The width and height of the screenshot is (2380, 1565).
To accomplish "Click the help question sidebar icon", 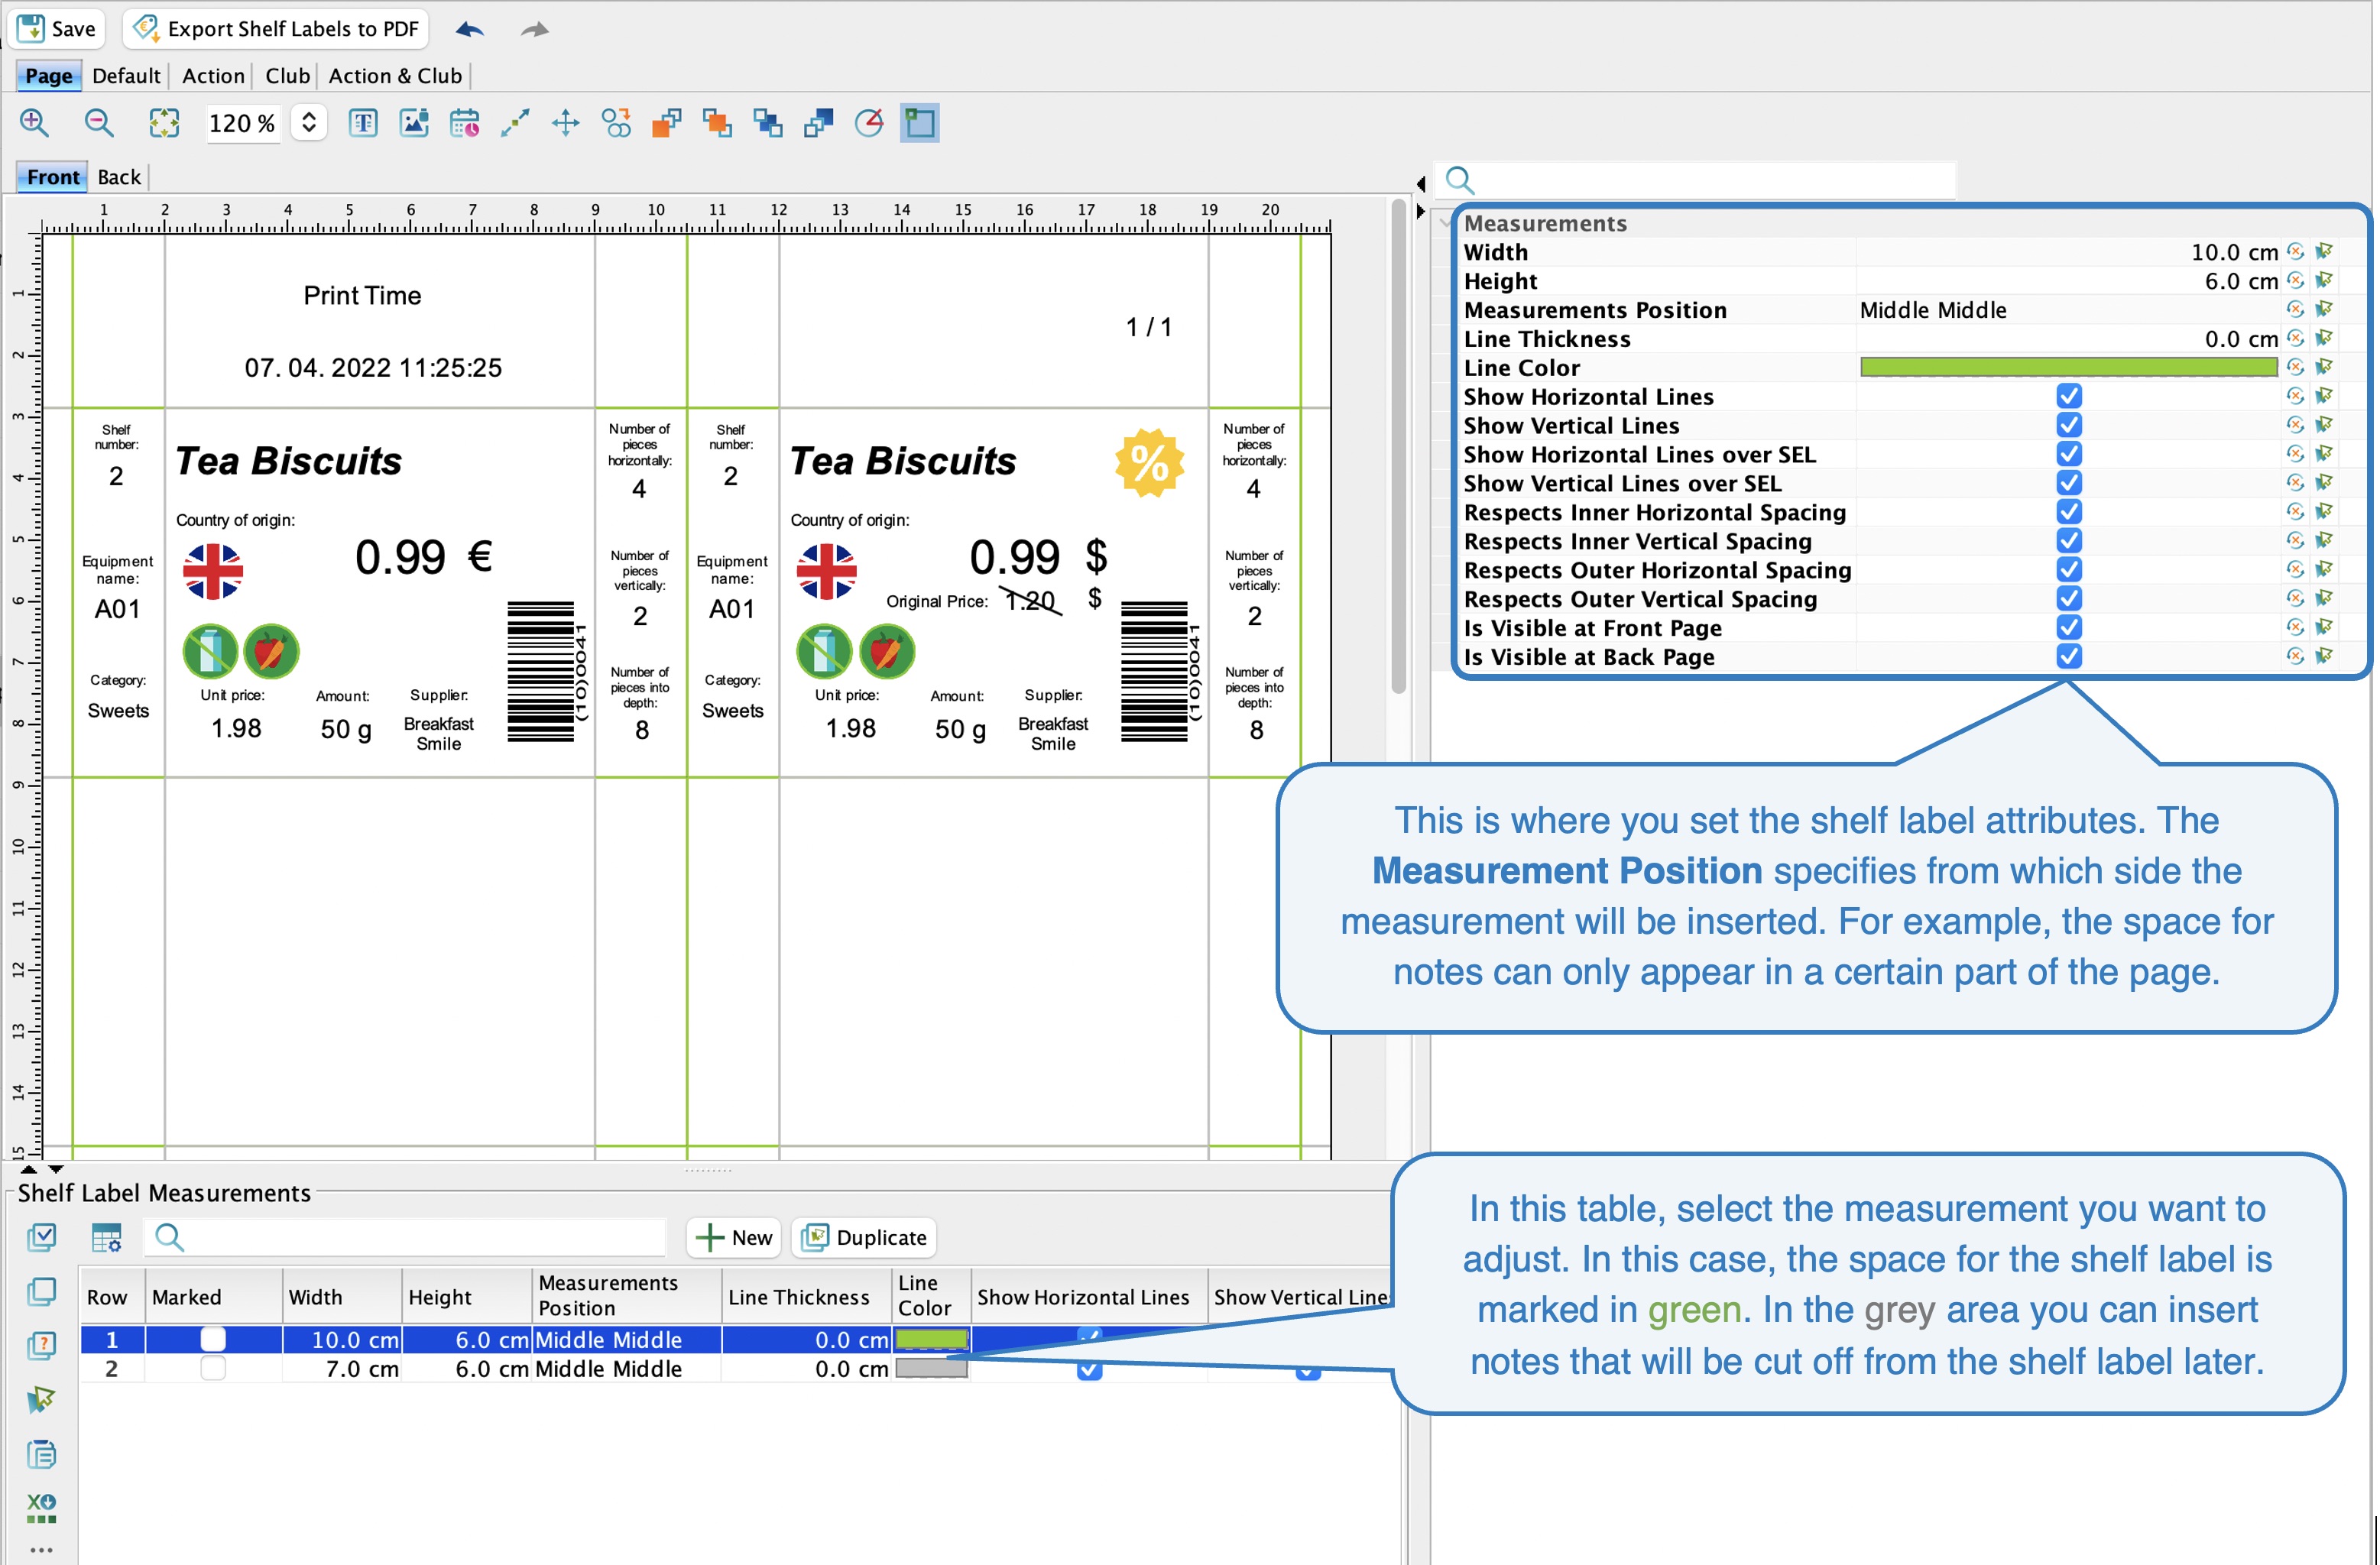I will click(x=41, y=1346).
